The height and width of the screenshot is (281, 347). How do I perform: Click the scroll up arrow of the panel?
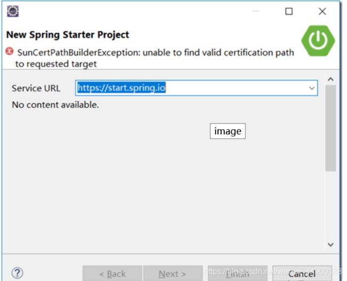330,79
